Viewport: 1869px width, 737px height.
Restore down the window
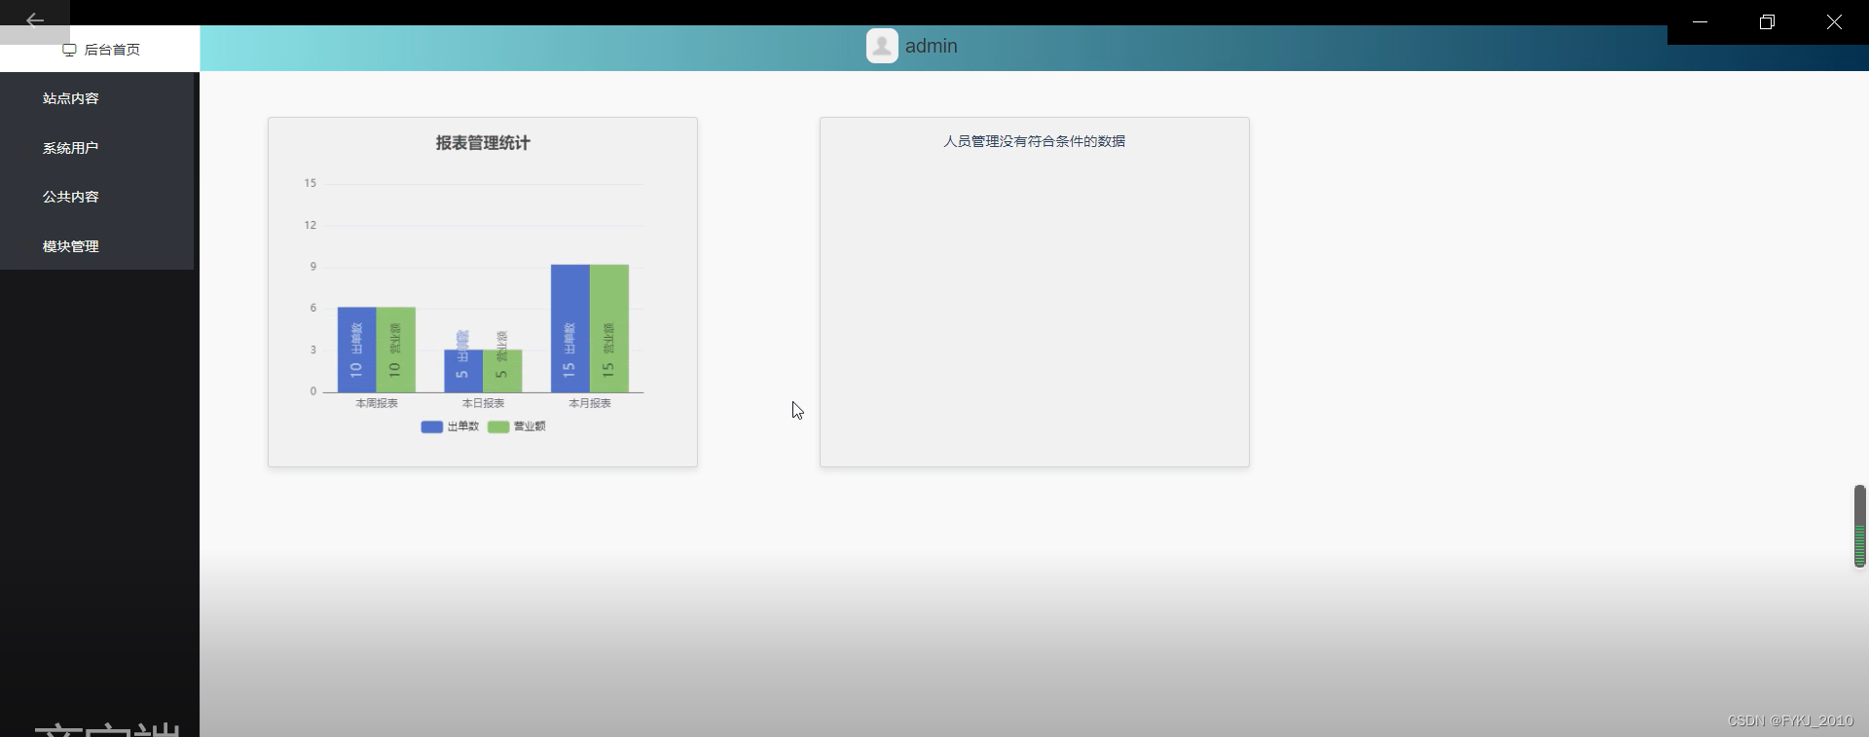coord(1767,21)
